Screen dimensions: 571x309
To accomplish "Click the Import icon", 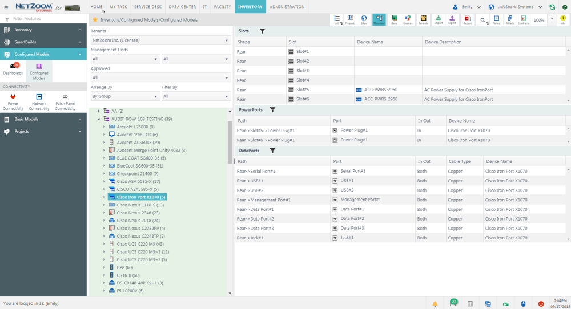I will (x=439, y=19).
